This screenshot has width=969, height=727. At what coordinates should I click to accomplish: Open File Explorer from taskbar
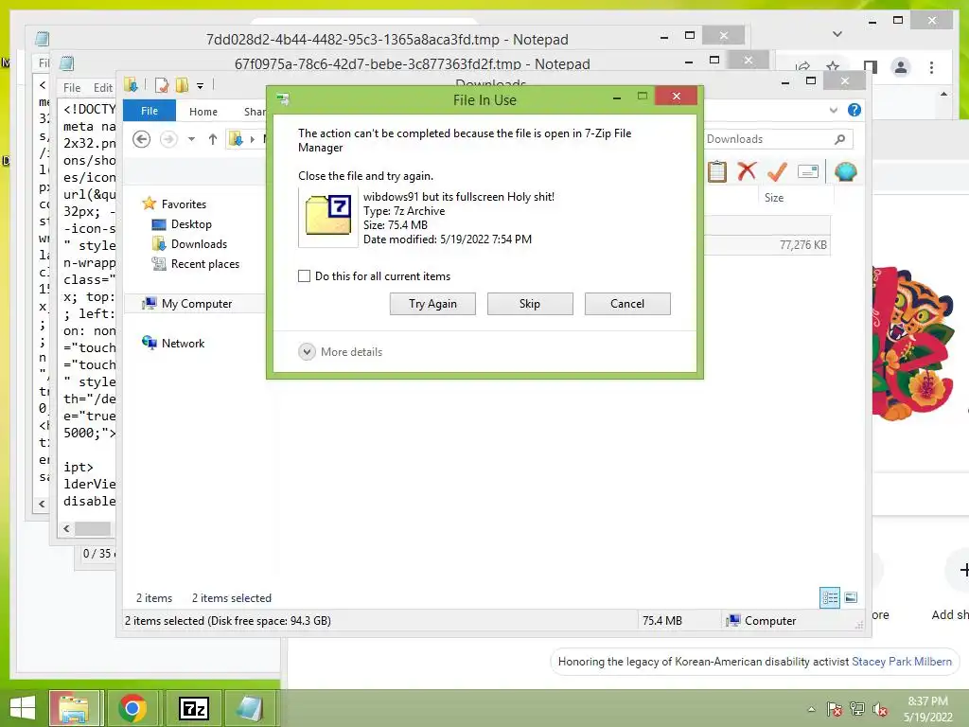click(x=74, y=708)
